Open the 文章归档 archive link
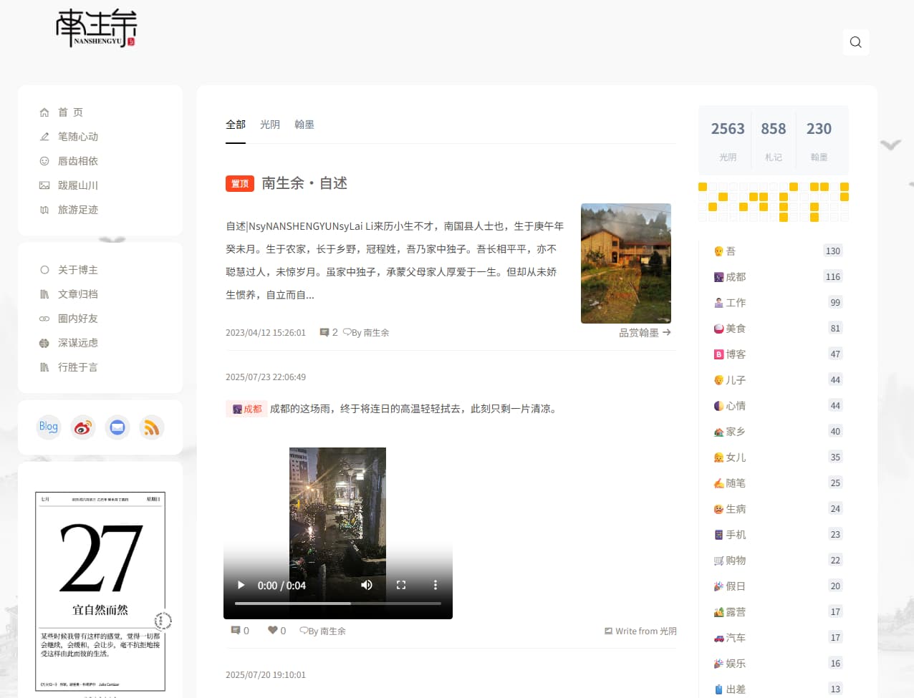The image size is (914, 698). coord(77,294)
